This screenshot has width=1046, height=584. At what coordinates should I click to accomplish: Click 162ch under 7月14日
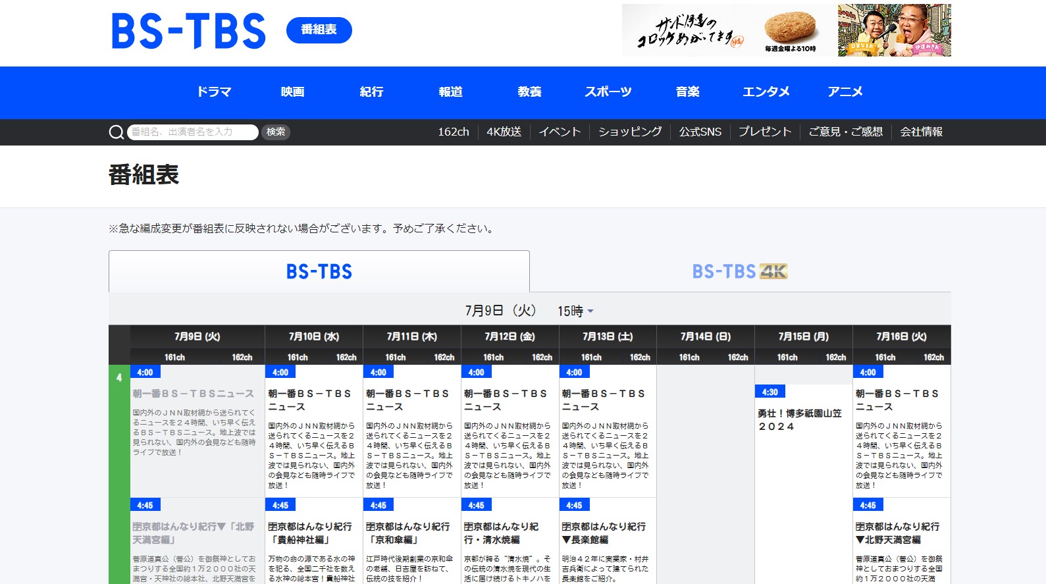click(738, 358)
